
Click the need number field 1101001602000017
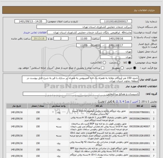(116, 21)
